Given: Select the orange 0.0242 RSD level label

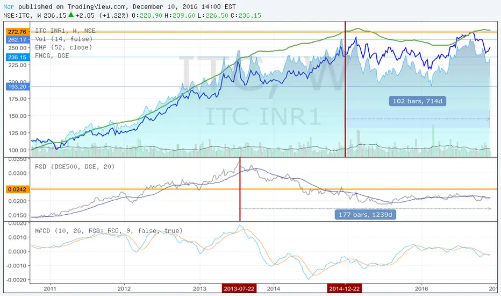Looking at the screenshot, I should tap(18, 189).
